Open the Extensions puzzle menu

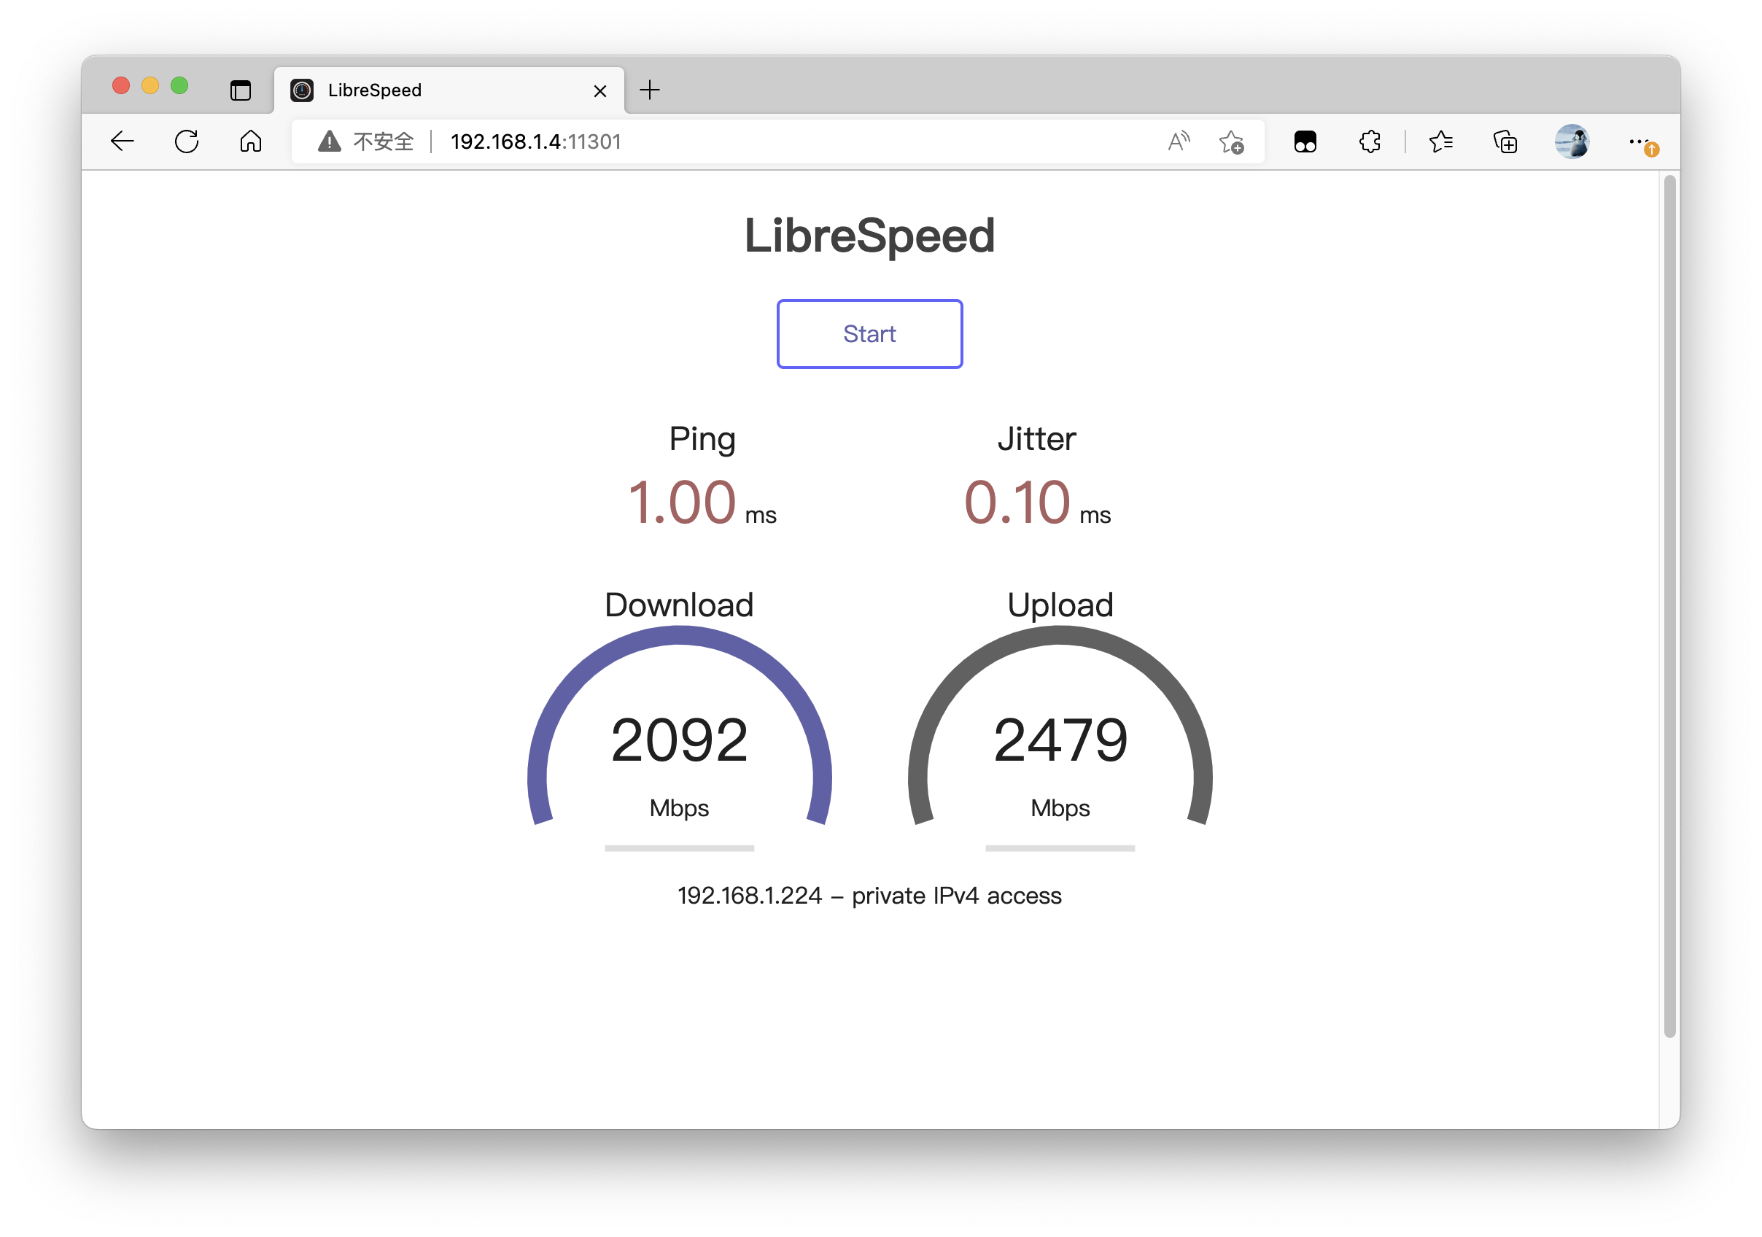[1370, 141]
